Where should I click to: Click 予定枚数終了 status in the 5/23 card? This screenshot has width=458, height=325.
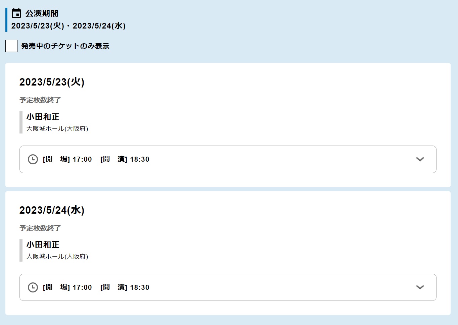(x=40, y=100)
